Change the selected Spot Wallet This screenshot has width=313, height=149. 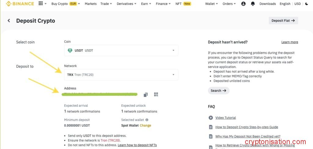pyautogui.click(x=145, y=125)
